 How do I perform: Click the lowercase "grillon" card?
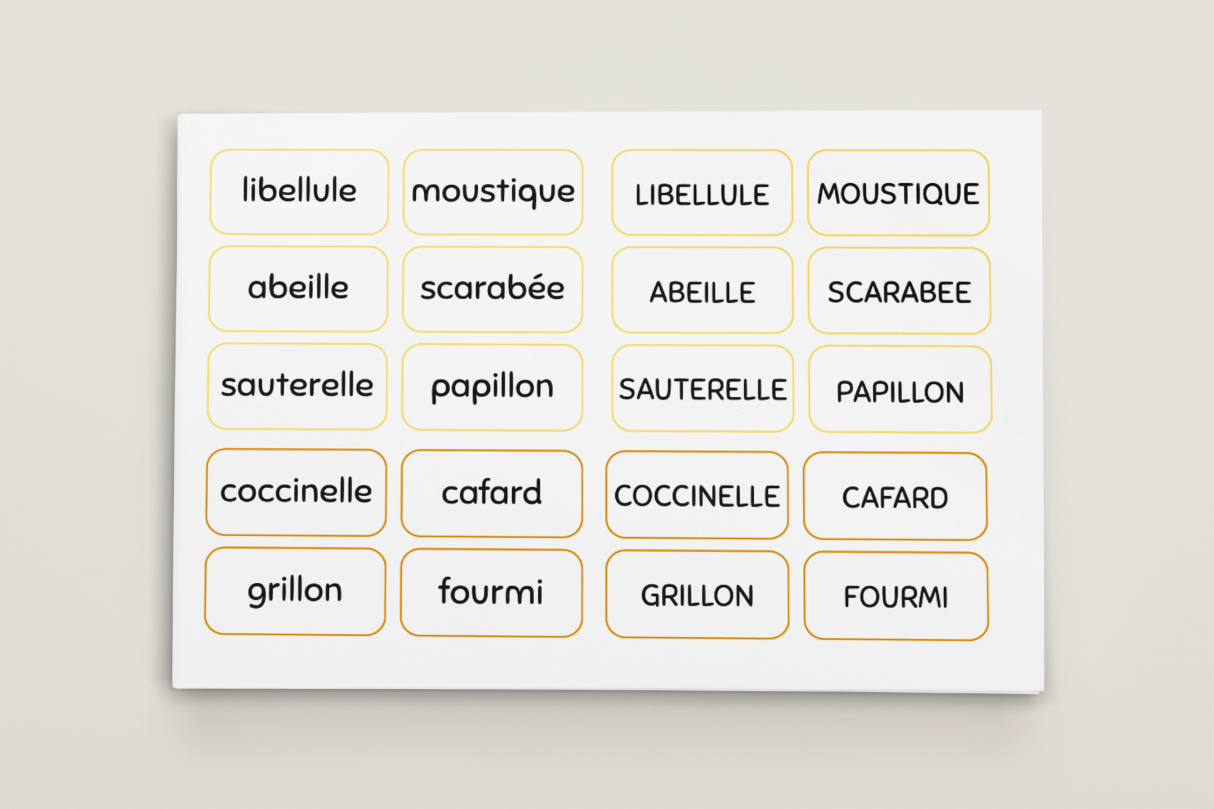tap(295, 592)
